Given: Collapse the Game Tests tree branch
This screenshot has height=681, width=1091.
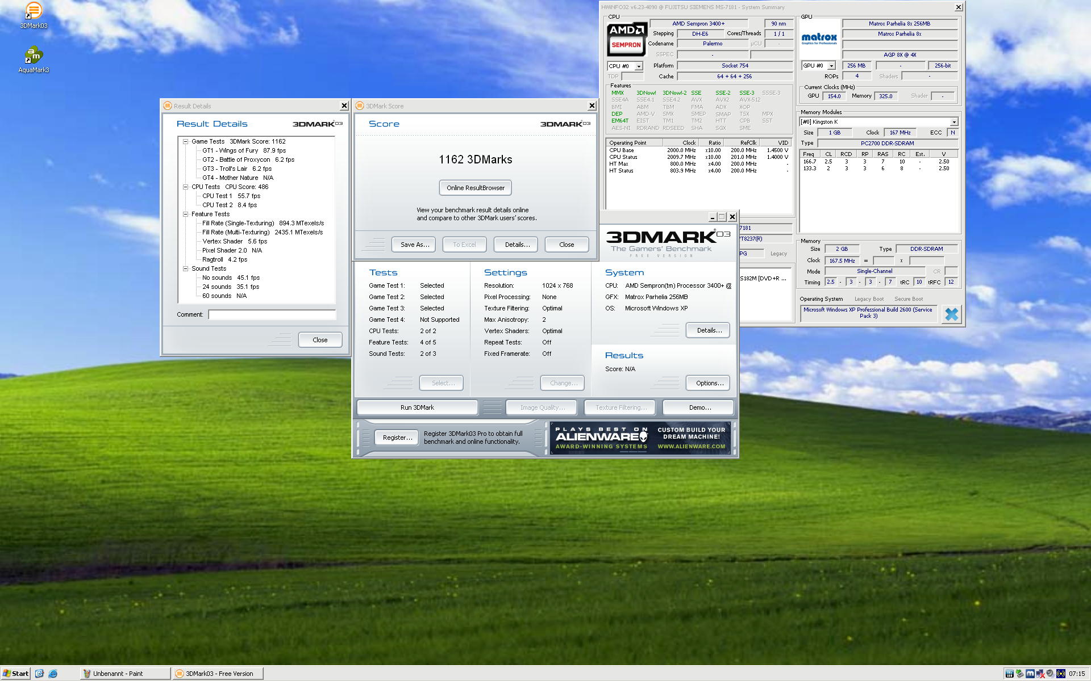Looking at the screenshot, I should click(185, 141).
